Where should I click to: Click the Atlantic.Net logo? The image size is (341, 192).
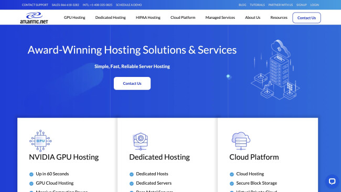click(34, 18)
